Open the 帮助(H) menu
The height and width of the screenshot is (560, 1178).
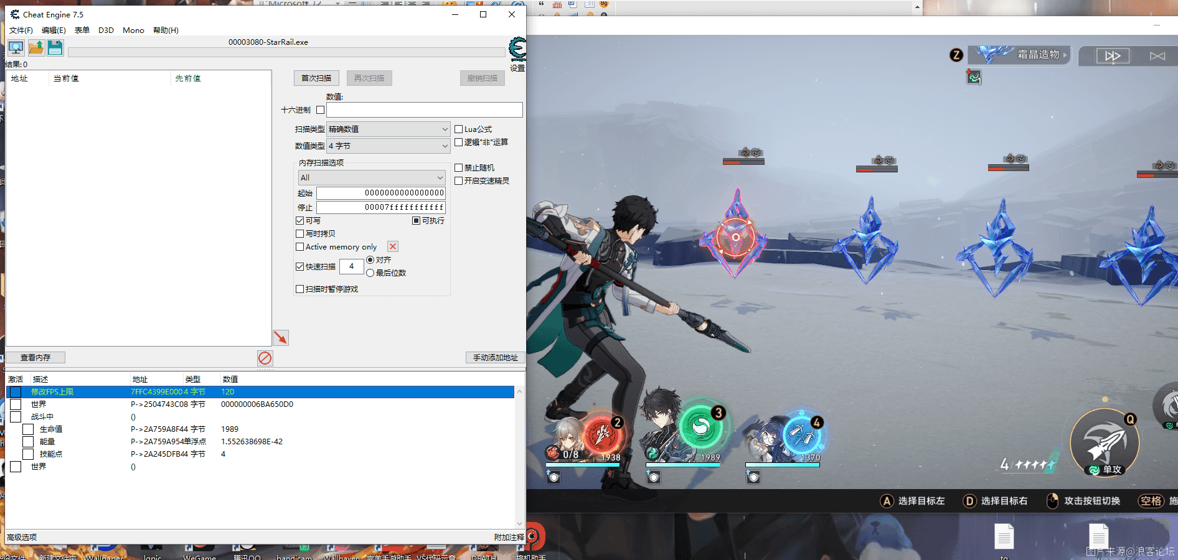pyautogui.click(x=166, y=30)
